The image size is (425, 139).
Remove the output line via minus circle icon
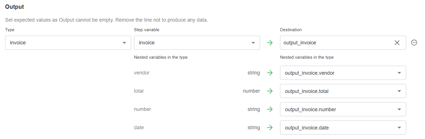tap(414, 43)
